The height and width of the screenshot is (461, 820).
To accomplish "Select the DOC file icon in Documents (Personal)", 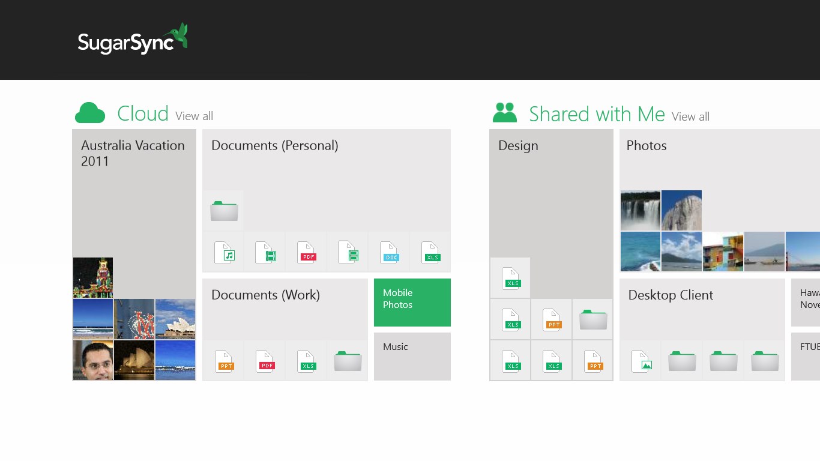I will (390, 252).
